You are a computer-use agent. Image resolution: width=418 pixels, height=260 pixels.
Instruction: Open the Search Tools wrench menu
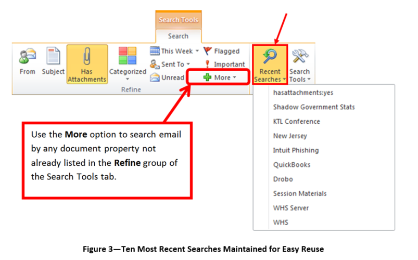click(x=299, y=64)
